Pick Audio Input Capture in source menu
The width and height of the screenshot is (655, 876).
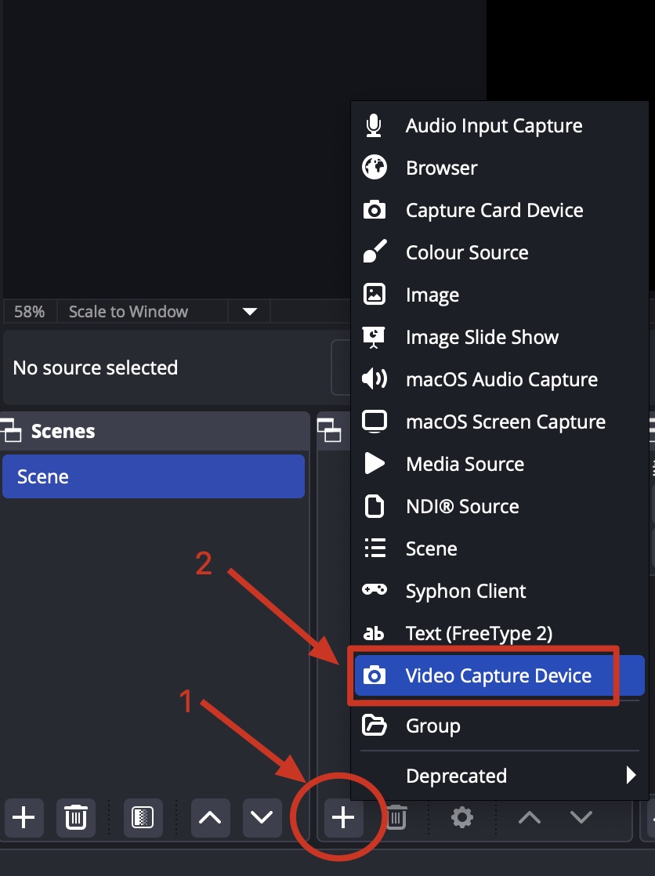(494, 125)
